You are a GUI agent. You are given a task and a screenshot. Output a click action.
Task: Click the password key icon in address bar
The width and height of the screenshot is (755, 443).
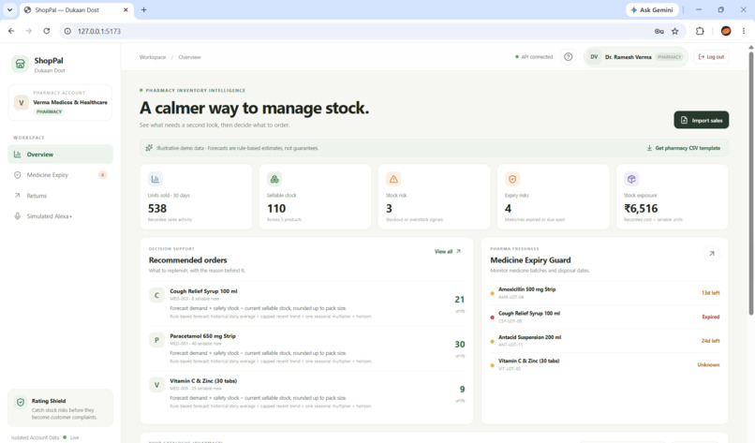coord(659,31)
